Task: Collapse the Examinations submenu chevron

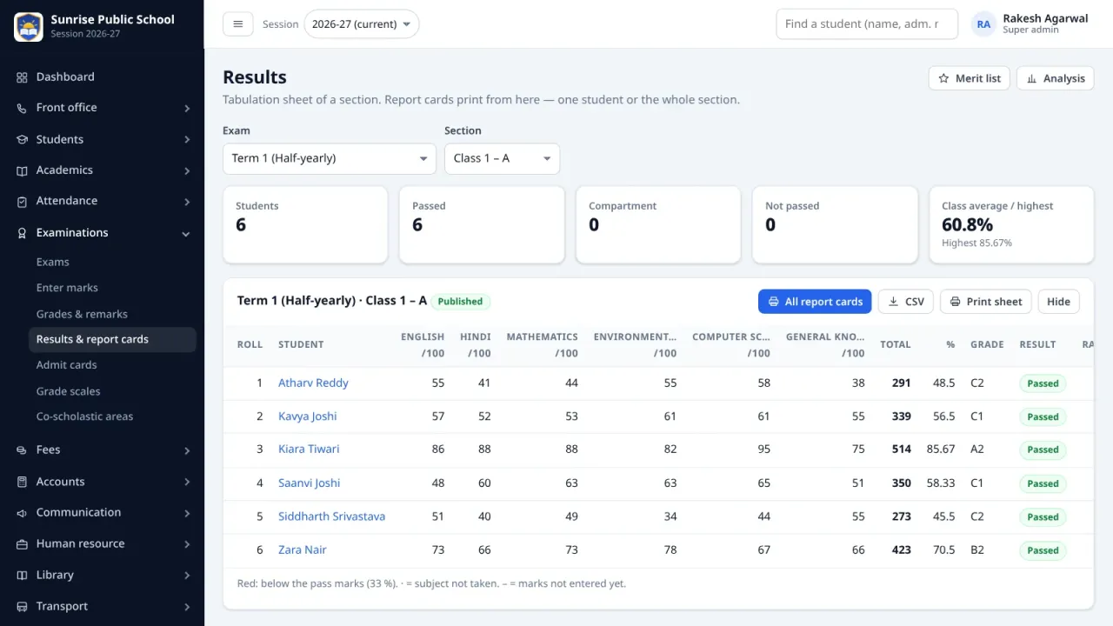Action: (186, 233)
